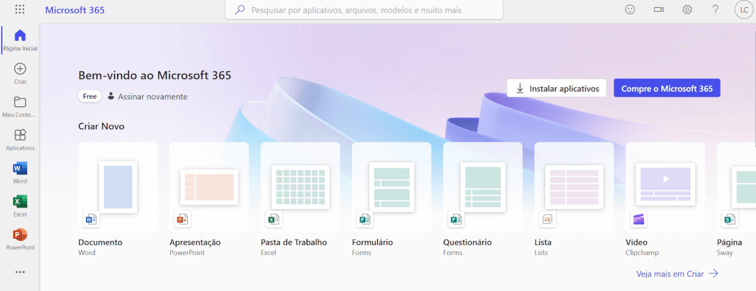756x291 pixels.
Task: Create new Questionário thumbnail
Action: [x=483, y=187]
